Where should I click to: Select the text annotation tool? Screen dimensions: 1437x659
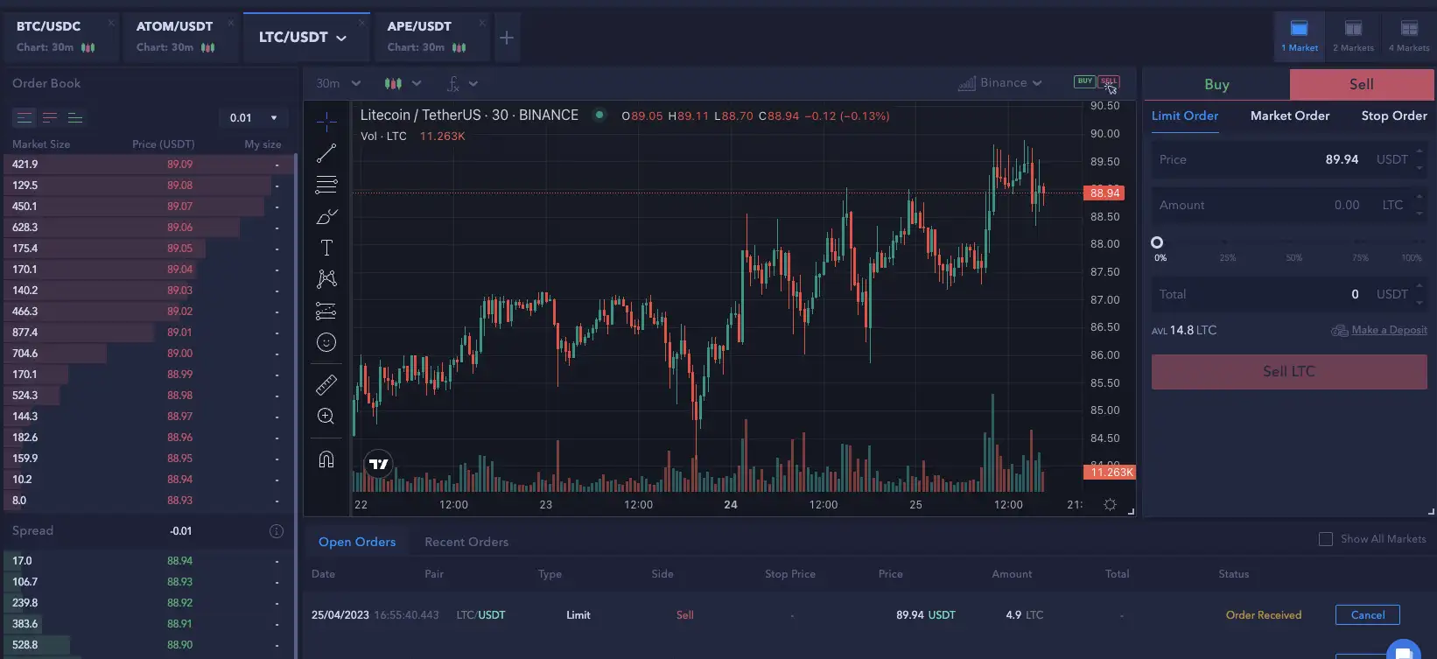click(x=326, y=248)
